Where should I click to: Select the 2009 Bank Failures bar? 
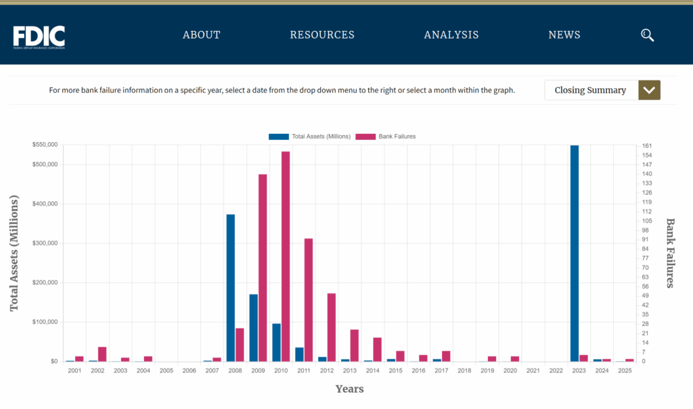coord(263,268)
